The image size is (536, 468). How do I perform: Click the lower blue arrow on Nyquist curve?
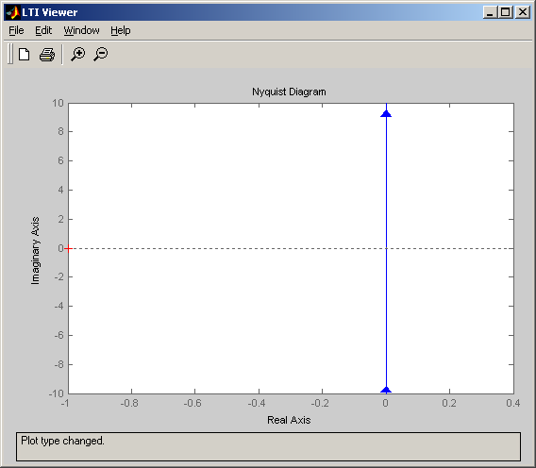pos(386,390)
